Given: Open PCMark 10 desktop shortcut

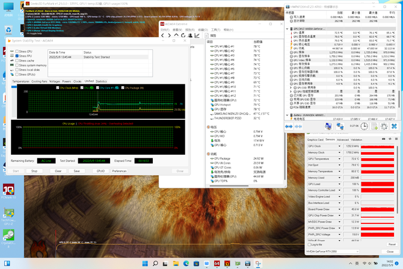Looking at the screenshot, I should tap(8, 191).
